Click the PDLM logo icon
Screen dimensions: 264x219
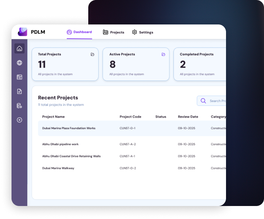[23, 32]
